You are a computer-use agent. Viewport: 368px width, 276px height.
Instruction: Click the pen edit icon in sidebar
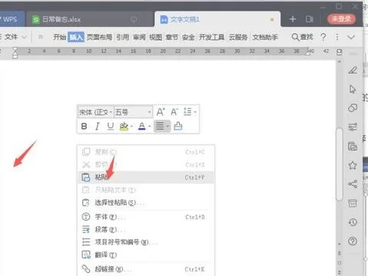(353, 71)
